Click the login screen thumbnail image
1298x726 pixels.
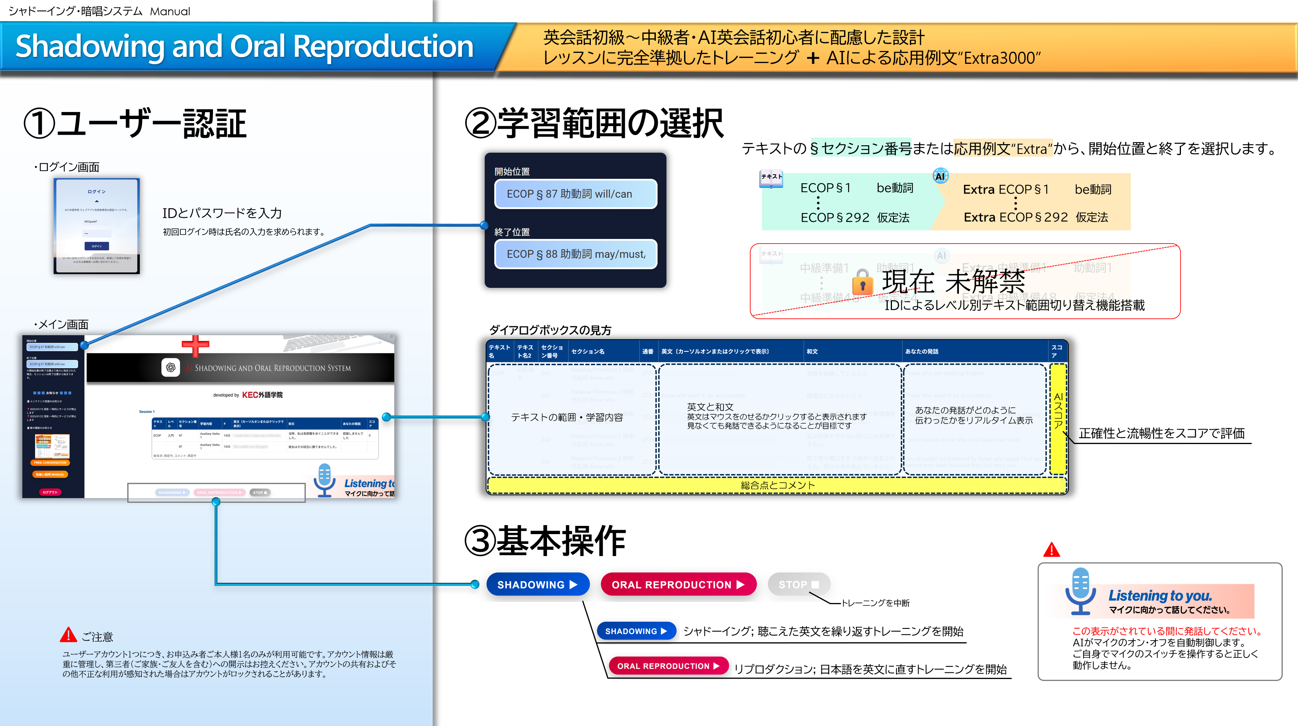point(97,226)
